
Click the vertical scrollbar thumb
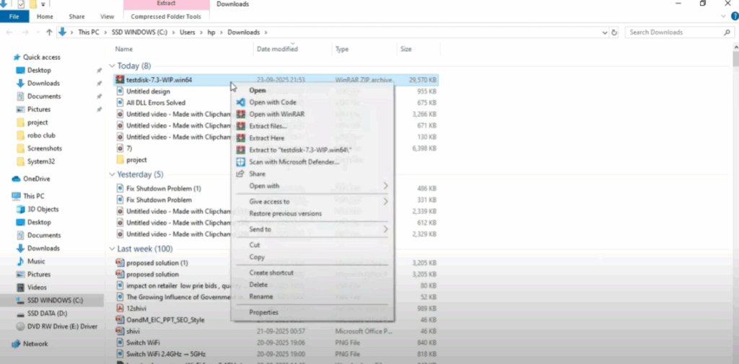point(735,59)
